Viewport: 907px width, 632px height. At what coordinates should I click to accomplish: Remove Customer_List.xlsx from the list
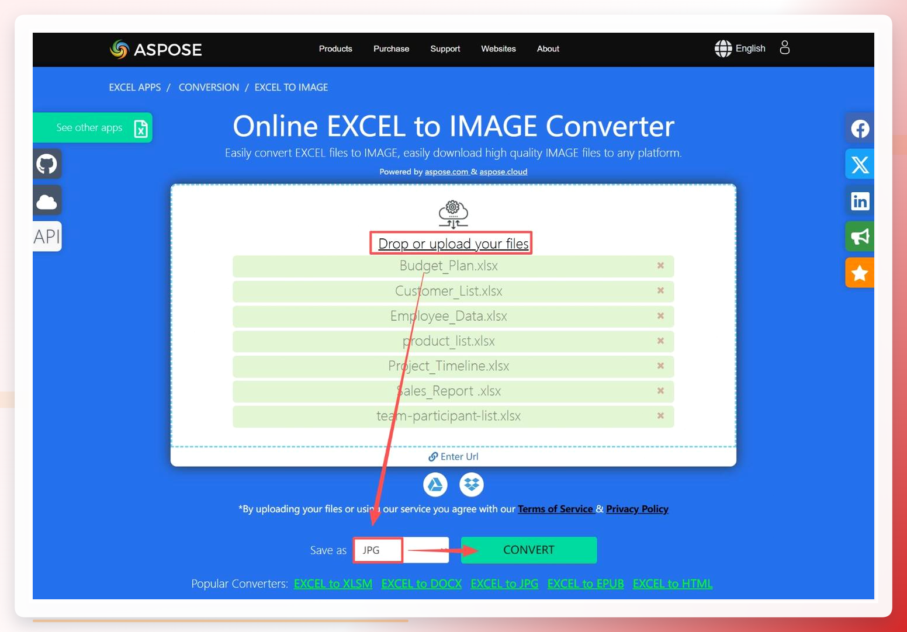660,291
